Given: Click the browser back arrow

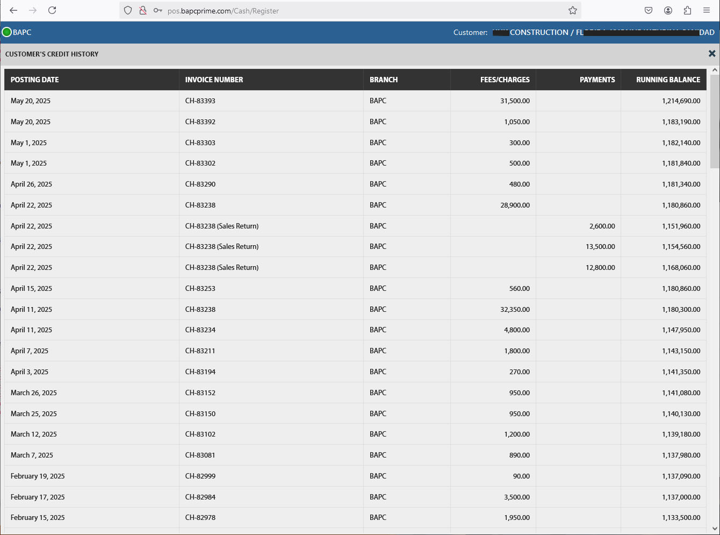Looking at the screenshot, I should [14, 10].
